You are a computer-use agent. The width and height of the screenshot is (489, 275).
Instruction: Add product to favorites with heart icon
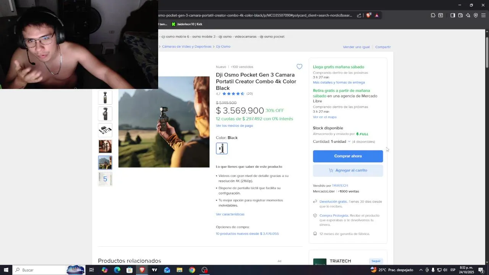click(300, 66)
